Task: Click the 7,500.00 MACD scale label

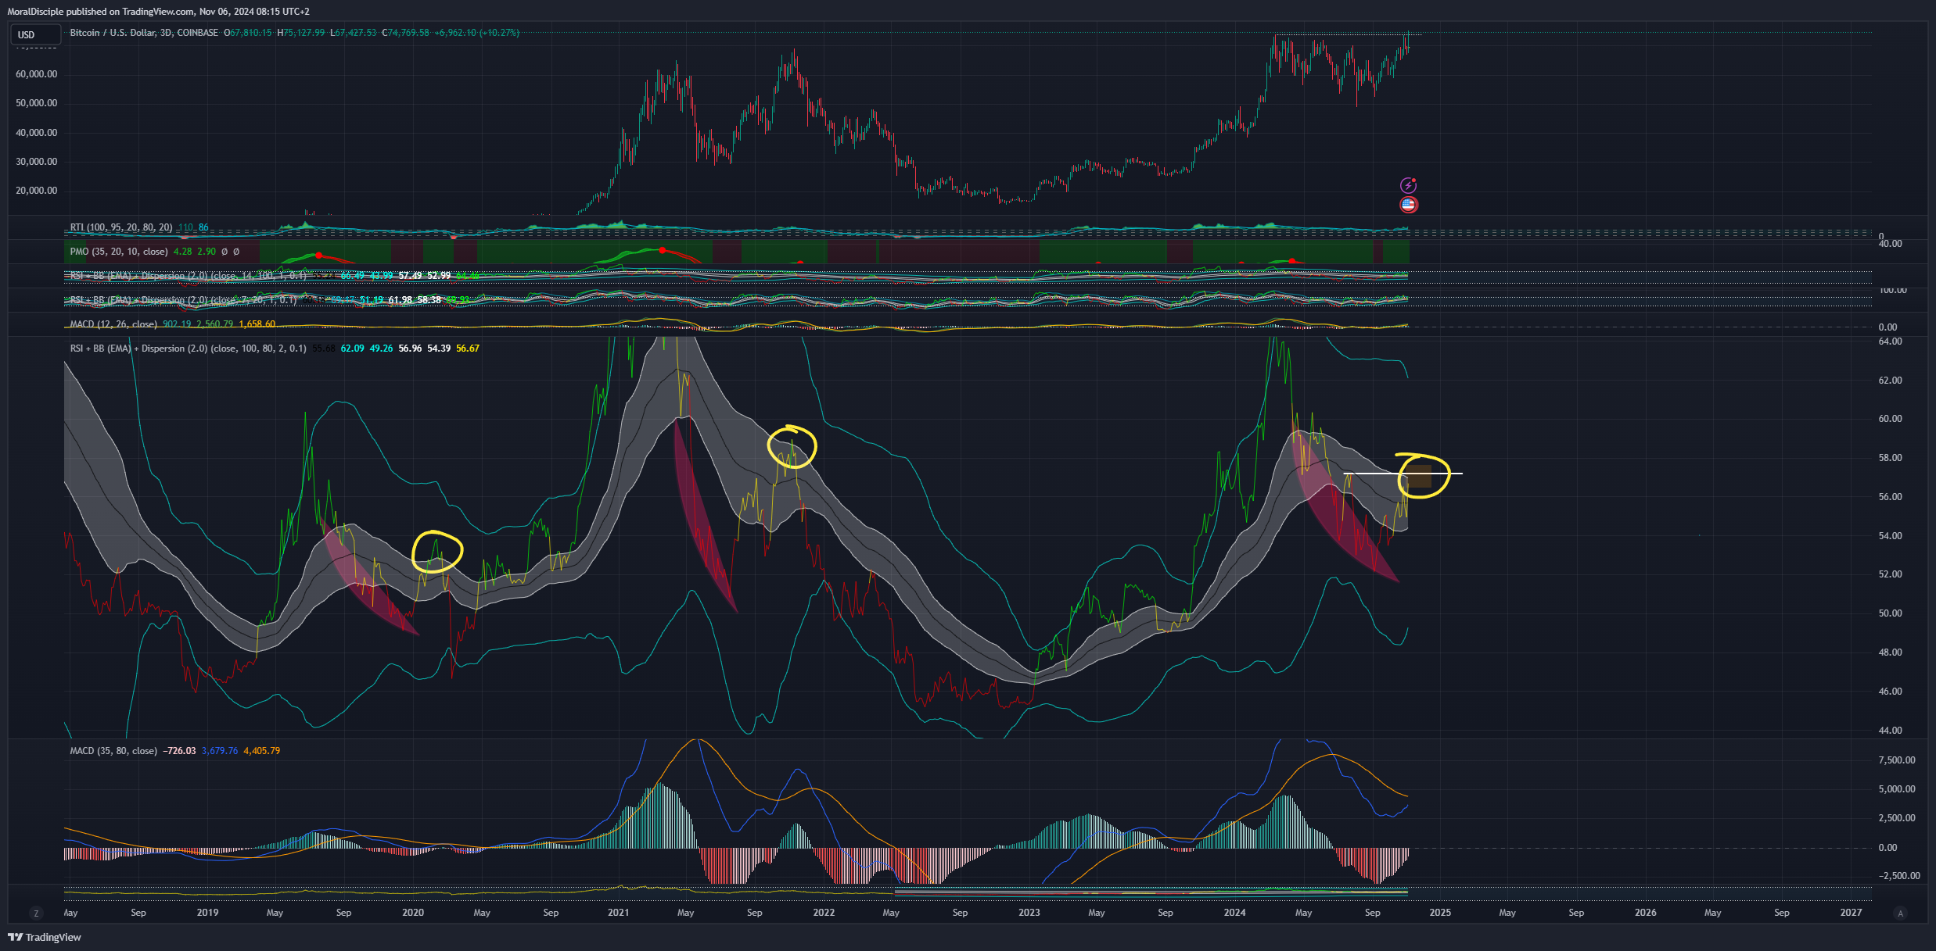Action: [x=1897, y=760]
